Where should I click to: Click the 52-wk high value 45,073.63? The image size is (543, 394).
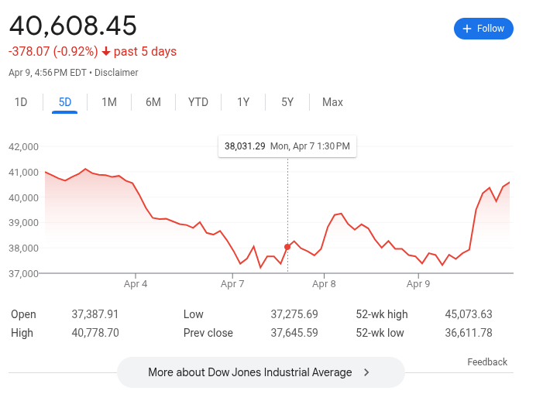pos(469,314)
